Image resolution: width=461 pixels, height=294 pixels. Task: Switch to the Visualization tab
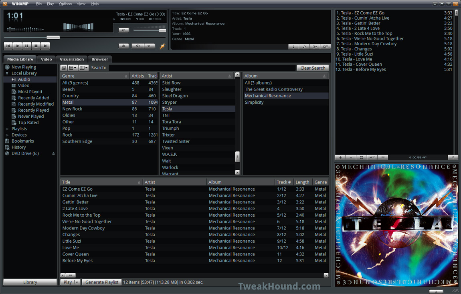click(72, 59)
